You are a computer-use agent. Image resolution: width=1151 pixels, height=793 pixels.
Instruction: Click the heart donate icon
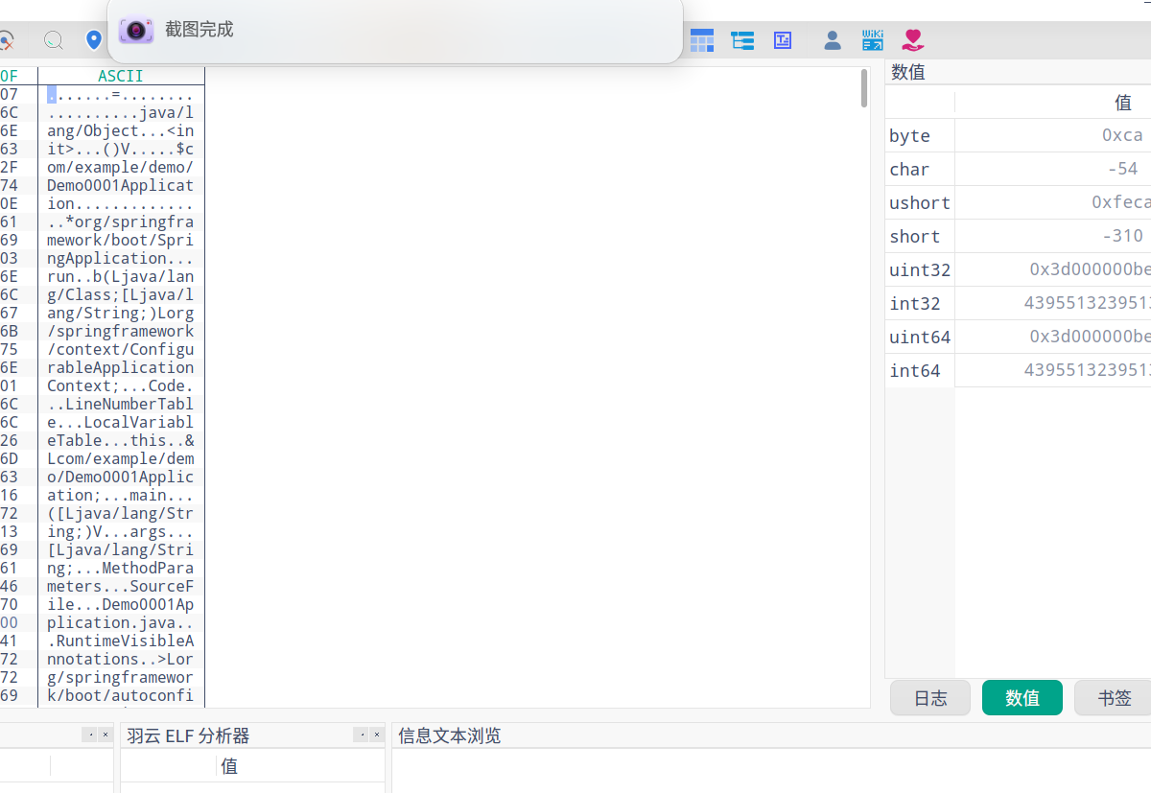[912, 39]
